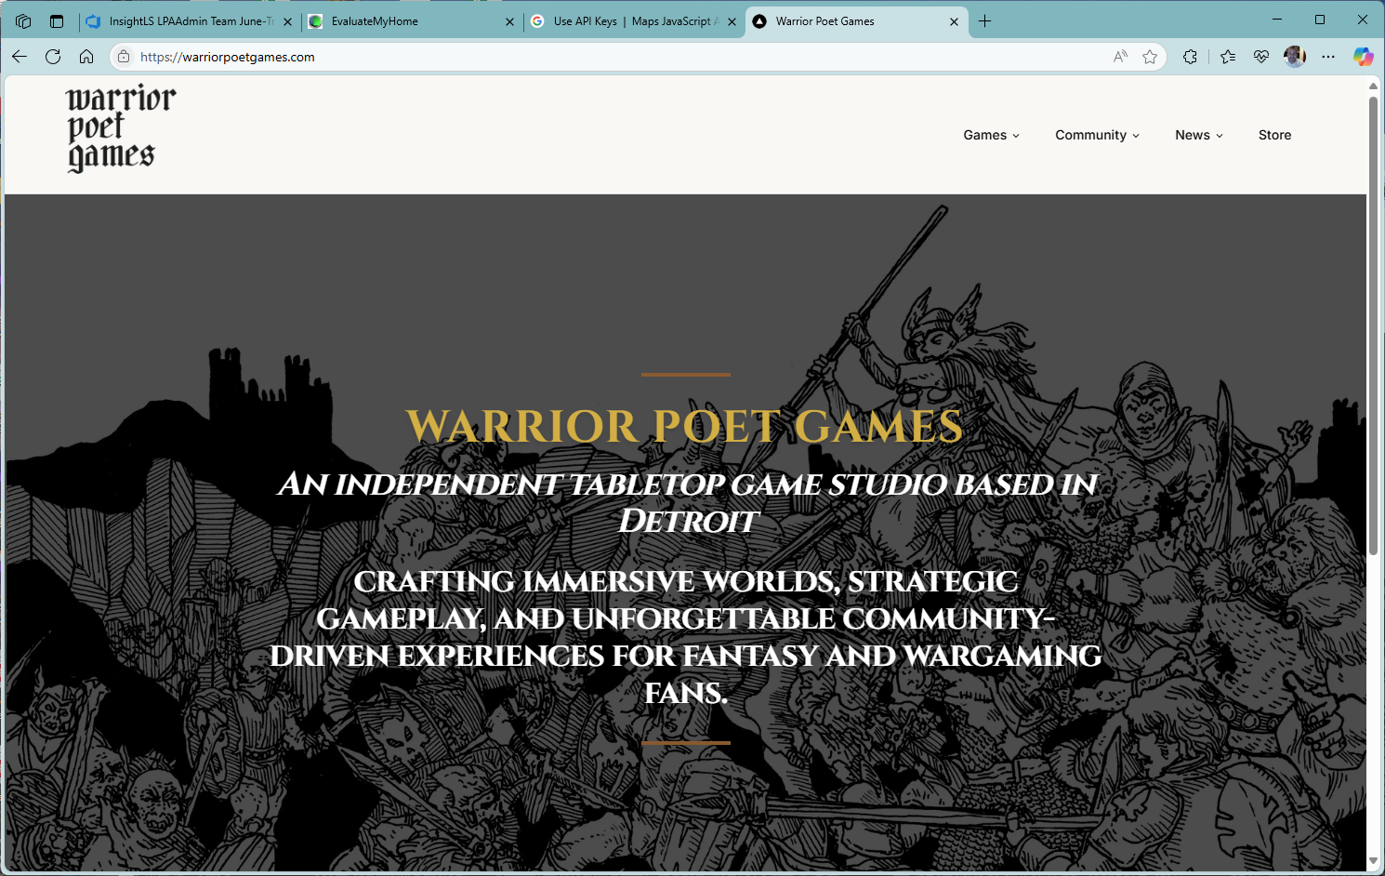This screenshot has width=1385, height=876.
Task: Activate Read aloud for this page
Action: click(1119, 57)
